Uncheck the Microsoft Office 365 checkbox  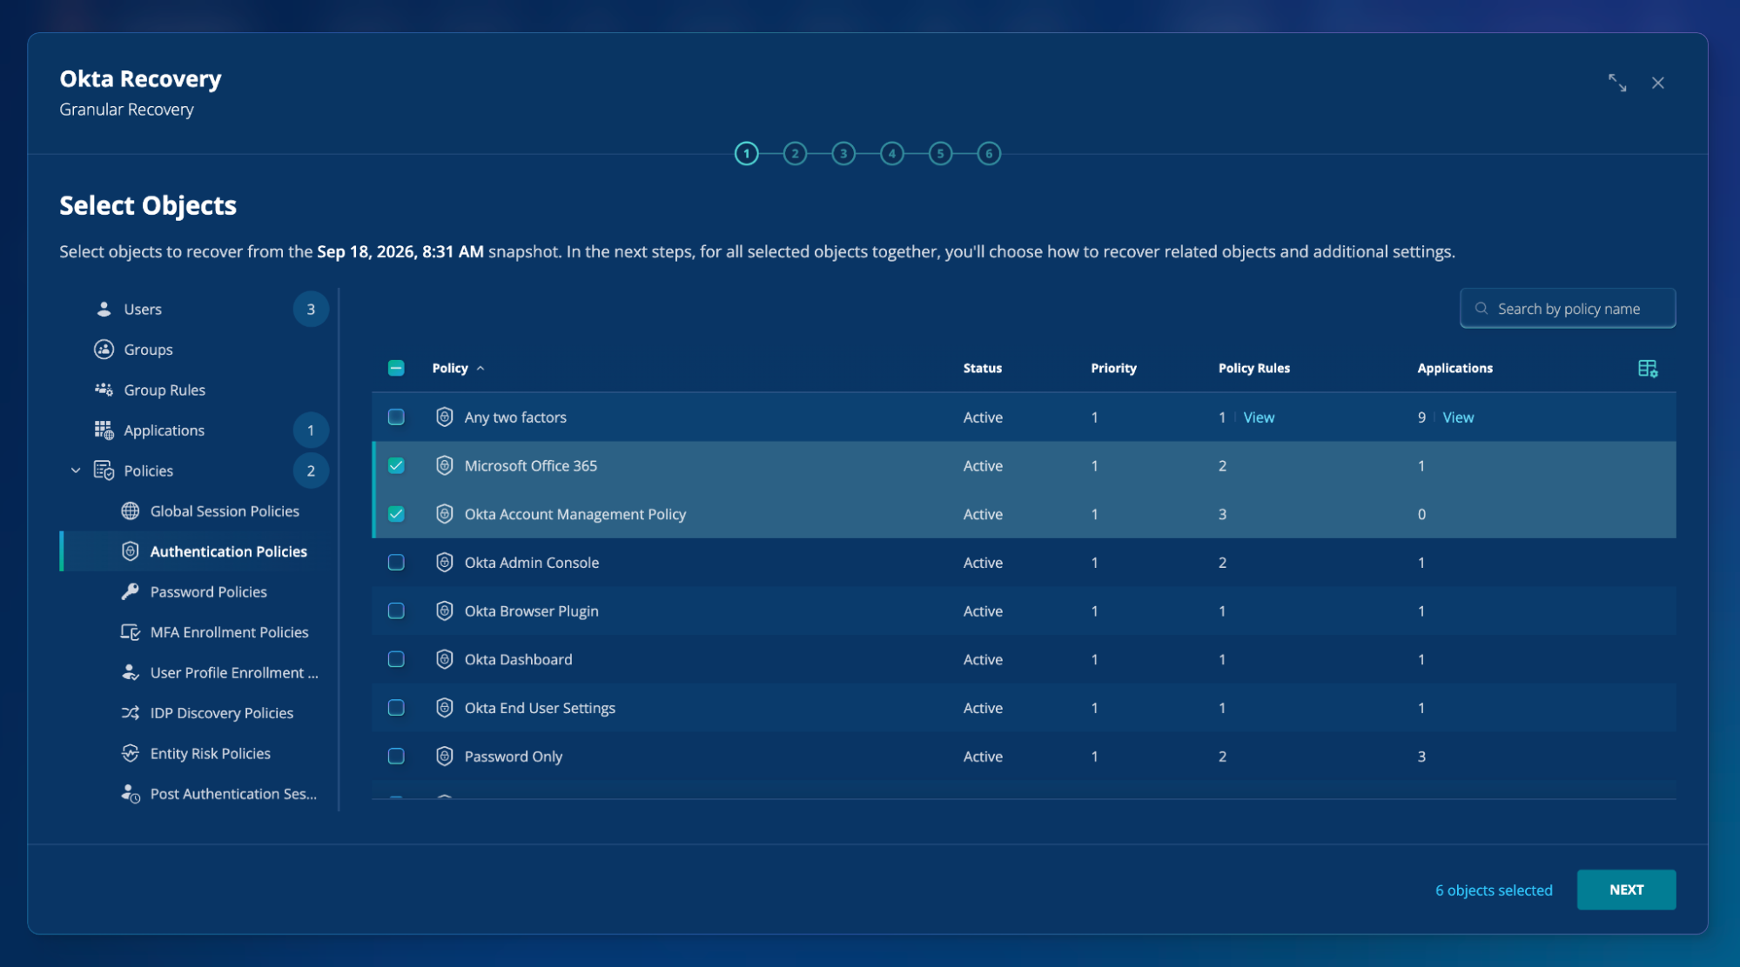[396, 465]
